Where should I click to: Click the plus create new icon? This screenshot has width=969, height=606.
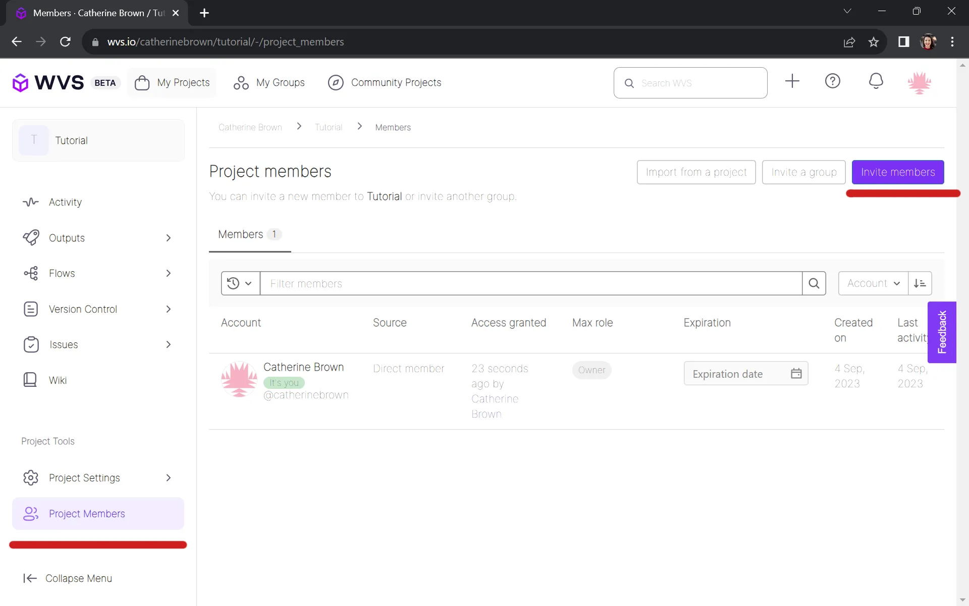[792, 81]
